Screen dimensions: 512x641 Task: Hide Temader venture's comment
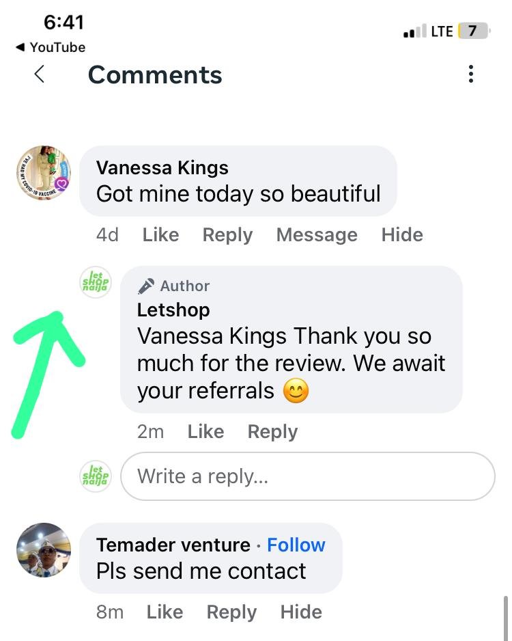point(301,612)
